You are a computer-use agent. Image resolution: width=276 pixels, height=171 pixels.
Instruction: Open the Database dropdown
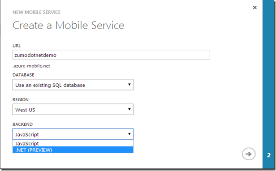[73, 85]
